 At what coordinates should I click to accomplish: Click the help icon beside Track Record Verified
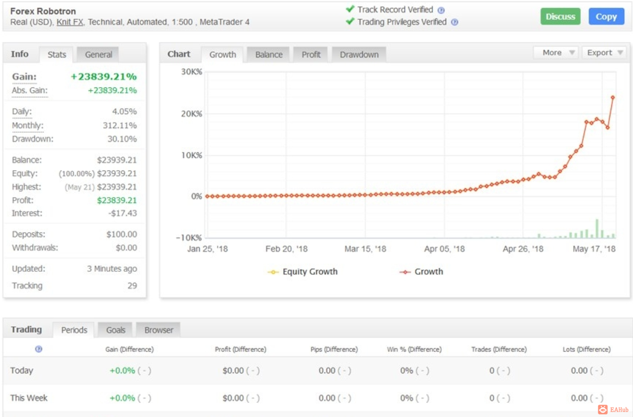point(441,10)
